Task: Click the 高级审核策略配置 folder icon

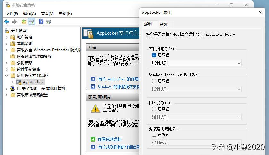Action: [13, 95]
